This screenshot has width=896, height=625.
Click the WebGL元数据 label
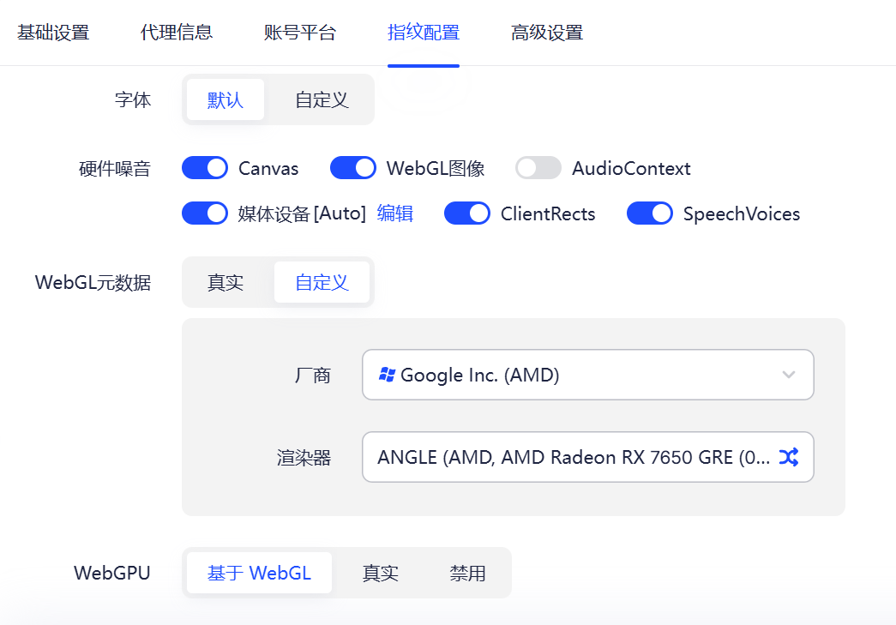pyautogui.click(x=93, y=282)
